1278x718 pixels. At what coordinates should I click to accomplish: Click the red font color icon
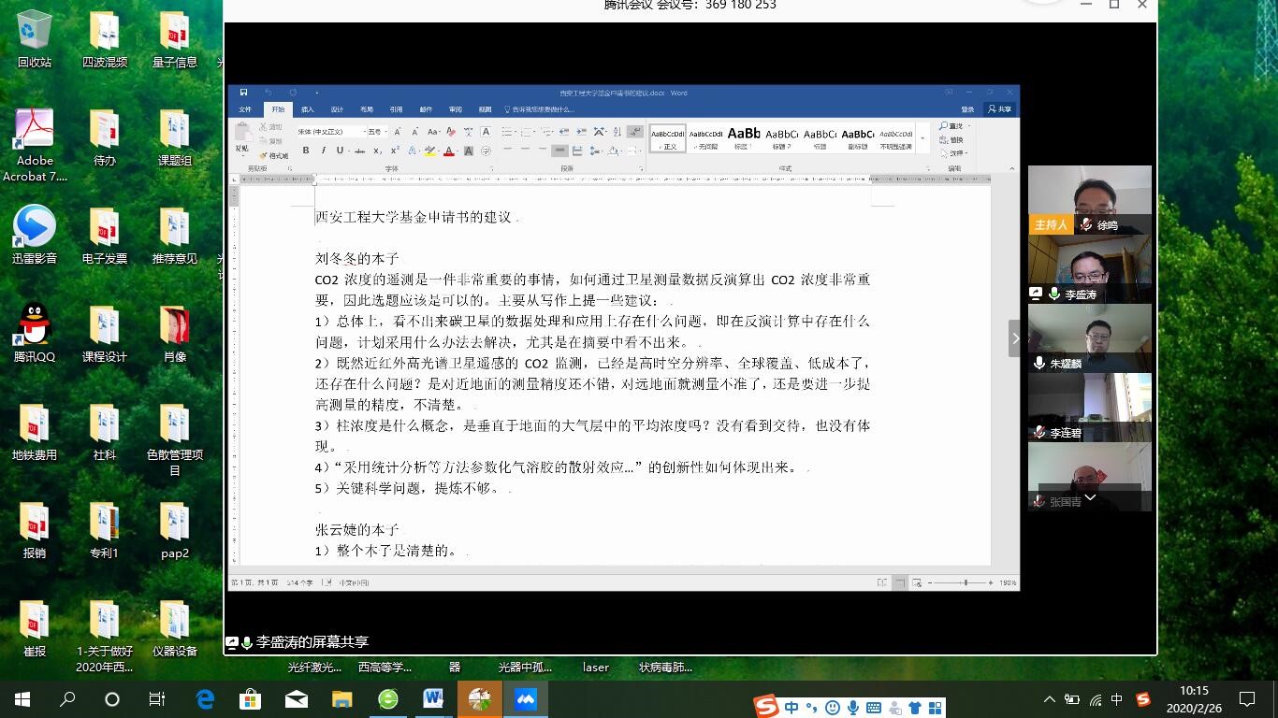point(449,151)
